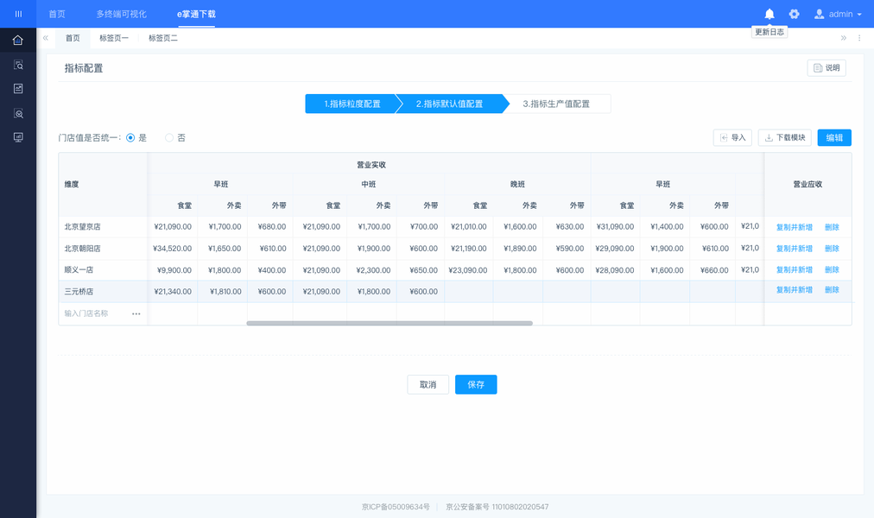The image size is (874, 518).
Task: Click 删除 for 三元桥店 row
Action: [832, 289]
